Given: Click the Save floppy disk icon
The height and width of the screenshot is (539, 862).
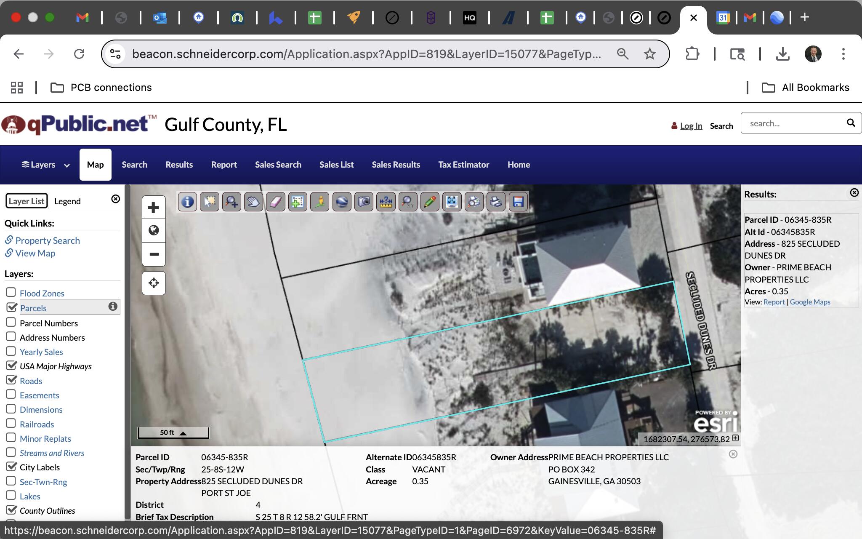Looking at the screenshot, I should click(518, 202).
